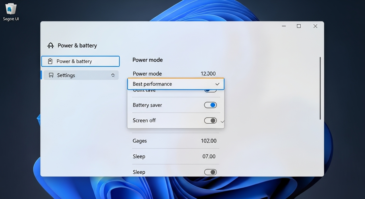This screenshot has width=365, height=199.
Task: Toggle the bottom Sleep switch
Action: point(210,172)
